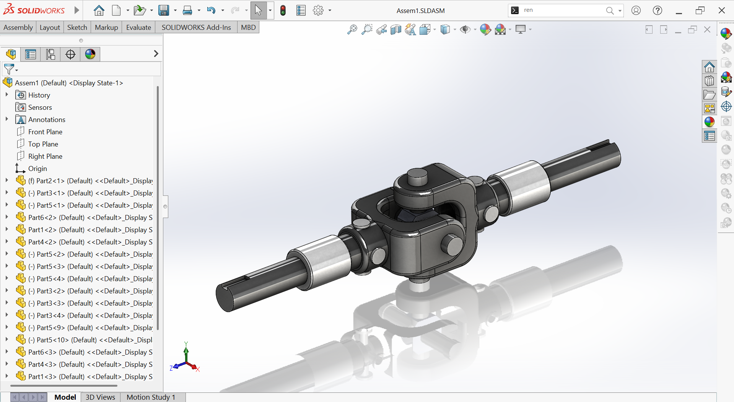This screenshot has width=734, height=402.
Task: Select the Model bottom tab
Action: pos(65,397)
